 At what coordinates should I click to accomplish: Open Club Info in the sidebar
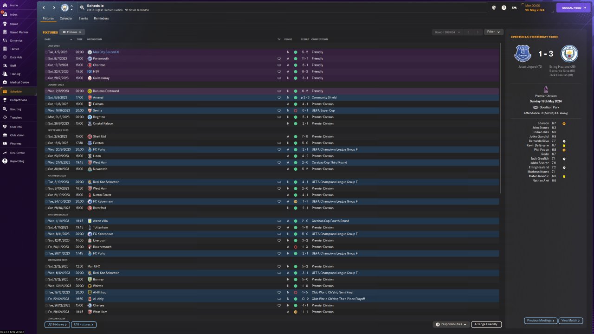tap(19, 127)
